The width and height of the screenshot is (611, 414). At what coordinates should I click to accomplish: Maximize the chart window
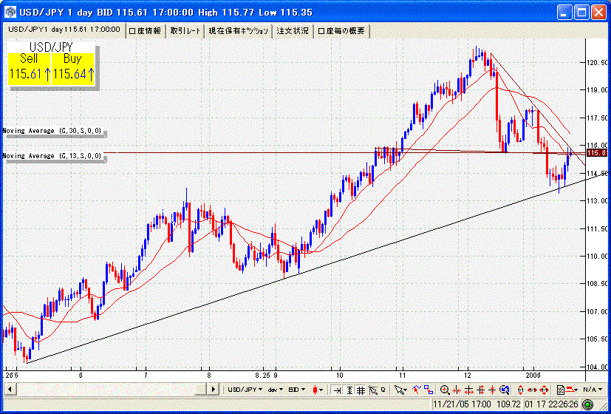581,12
